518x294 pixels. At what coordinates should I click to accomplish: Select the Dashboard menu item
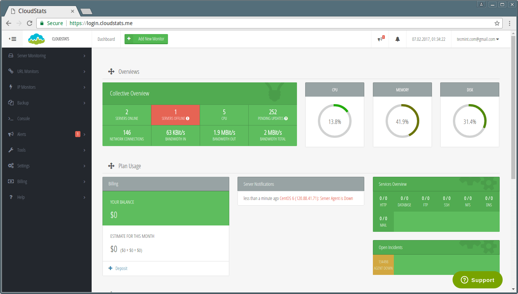click(x=106, y=39)
